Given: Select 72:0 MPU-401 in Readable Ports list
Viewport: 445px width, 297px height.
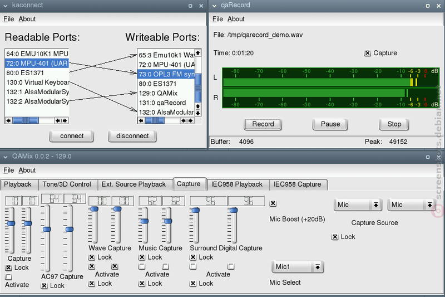Looking at the screenshot, I should pos(37,64).
